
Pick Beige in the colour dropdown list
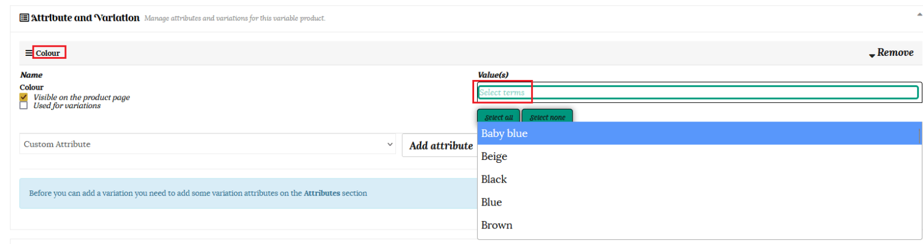pos(697,156)
